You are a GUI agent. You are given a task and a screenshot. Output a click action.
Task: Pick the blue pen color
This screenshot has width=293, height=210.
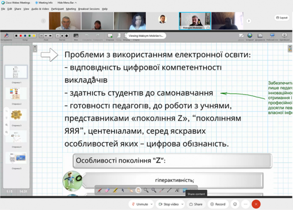25,36
